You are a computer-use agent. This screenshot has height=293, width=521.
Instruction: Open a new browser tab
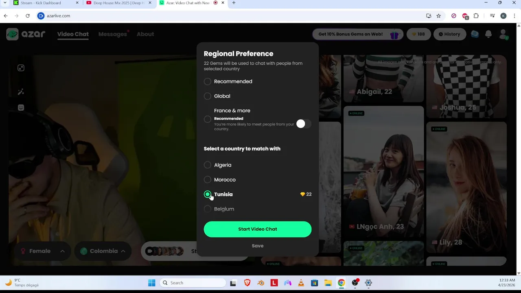(x=234, y=3)
